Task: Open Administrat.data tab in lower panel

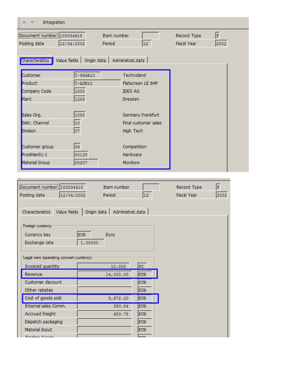Action: [129, 212]
